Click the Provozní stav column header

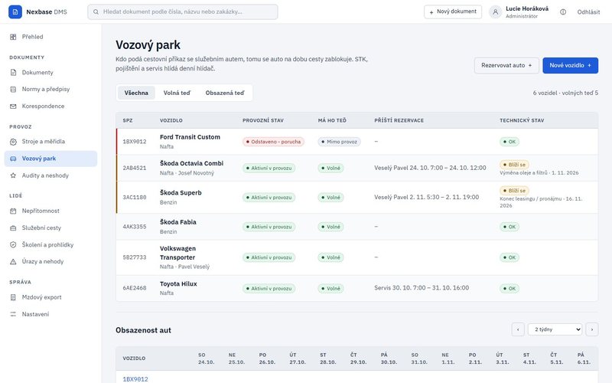(263, 120)
